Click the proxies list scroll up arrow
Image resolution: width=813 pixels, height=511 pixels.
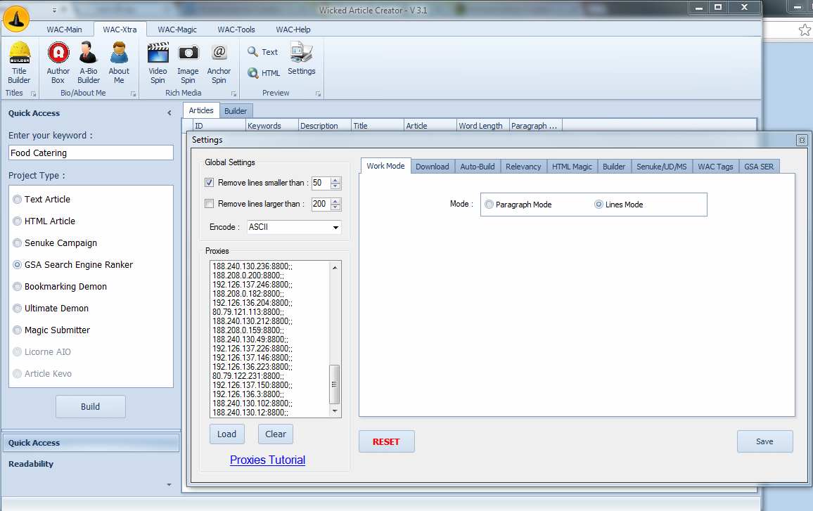pos(335,267)
